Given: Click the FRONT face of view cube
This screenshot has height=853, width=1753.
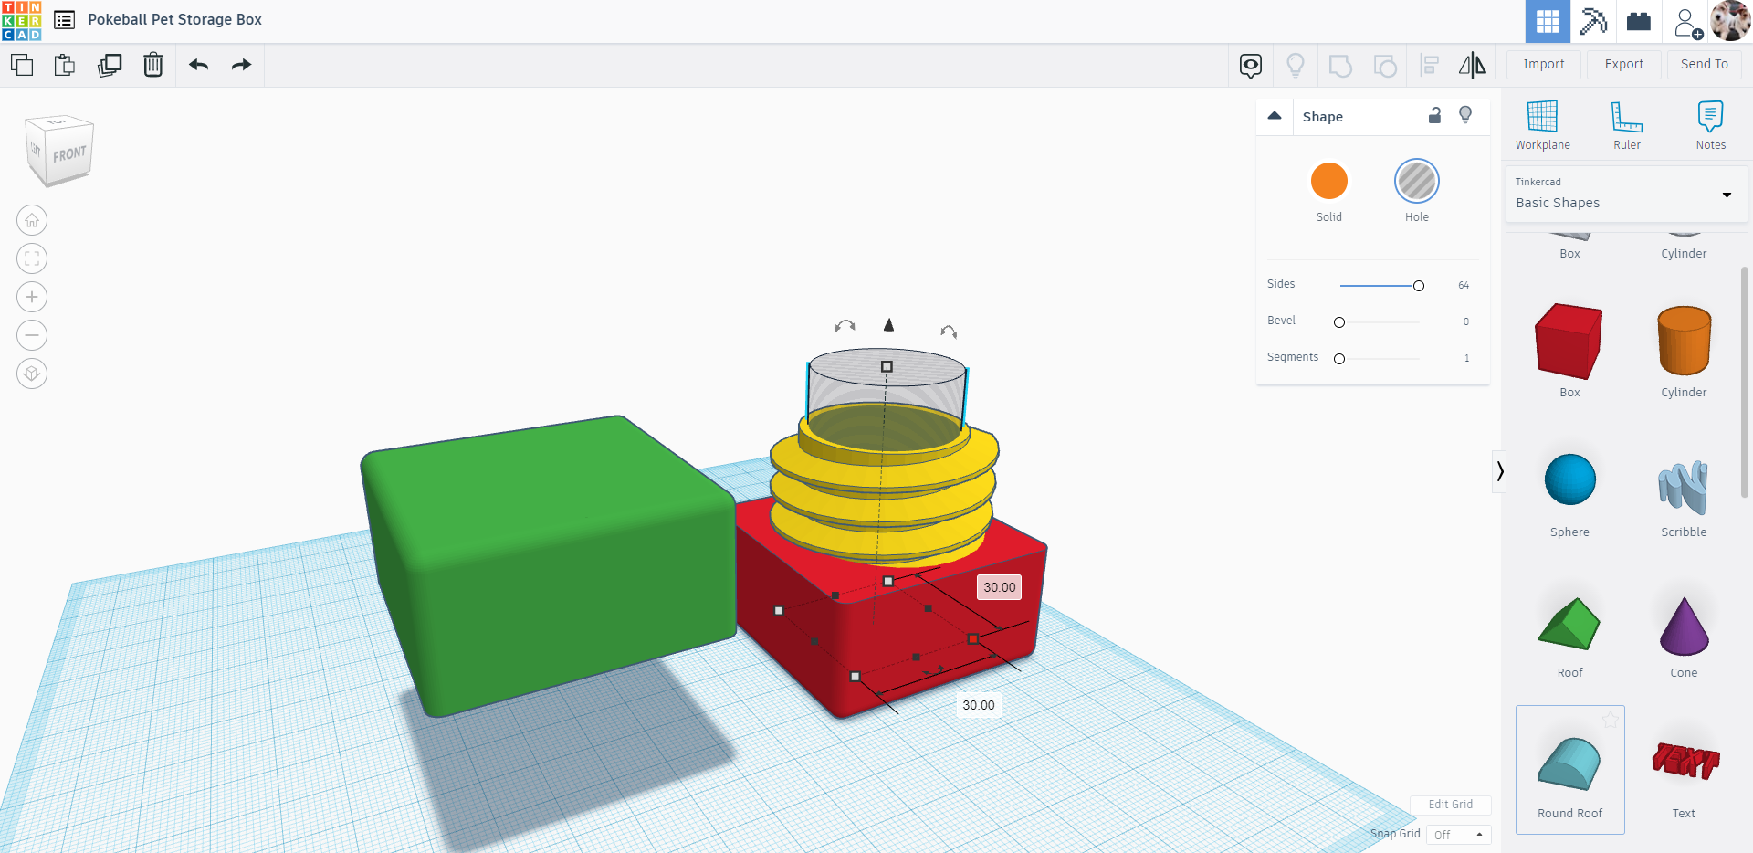Looking at the screenshot, I should coord(69,154).
